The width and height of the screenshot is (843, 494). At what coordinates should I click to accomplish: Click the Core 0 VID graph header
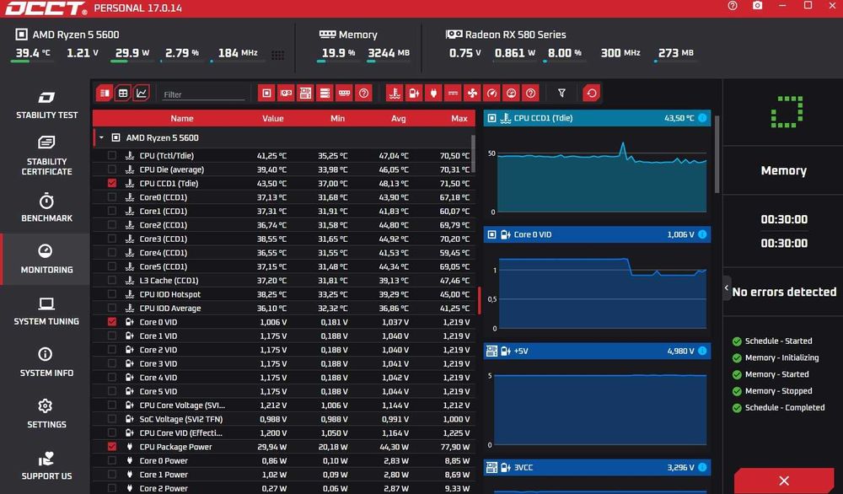pyautogui.click(x=597, y=234)
